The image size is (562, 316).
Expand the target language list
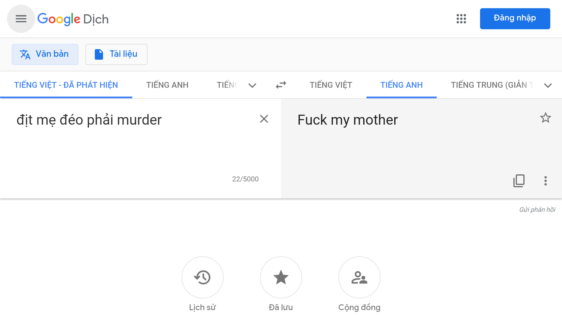point(548,85)
